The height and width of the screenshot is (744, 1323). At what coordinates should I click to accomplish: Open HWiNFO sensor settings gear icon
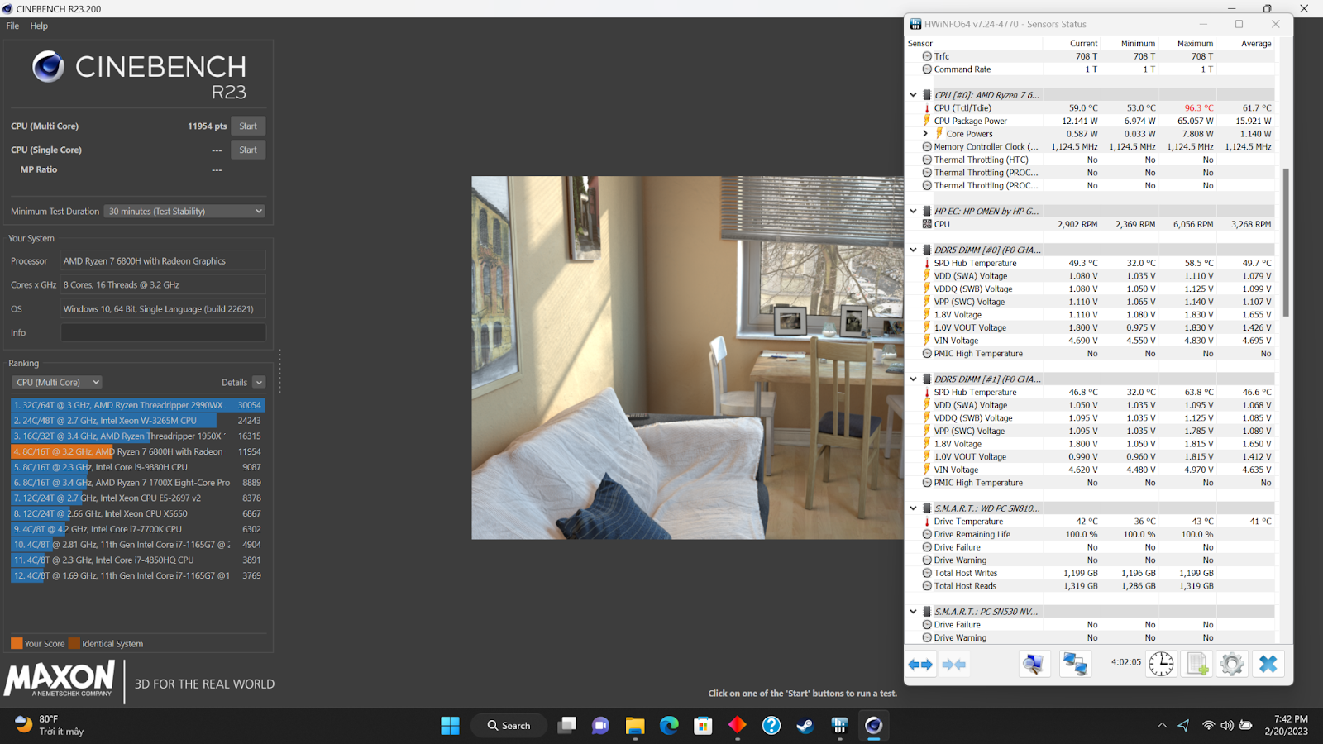pos(1232,664)
